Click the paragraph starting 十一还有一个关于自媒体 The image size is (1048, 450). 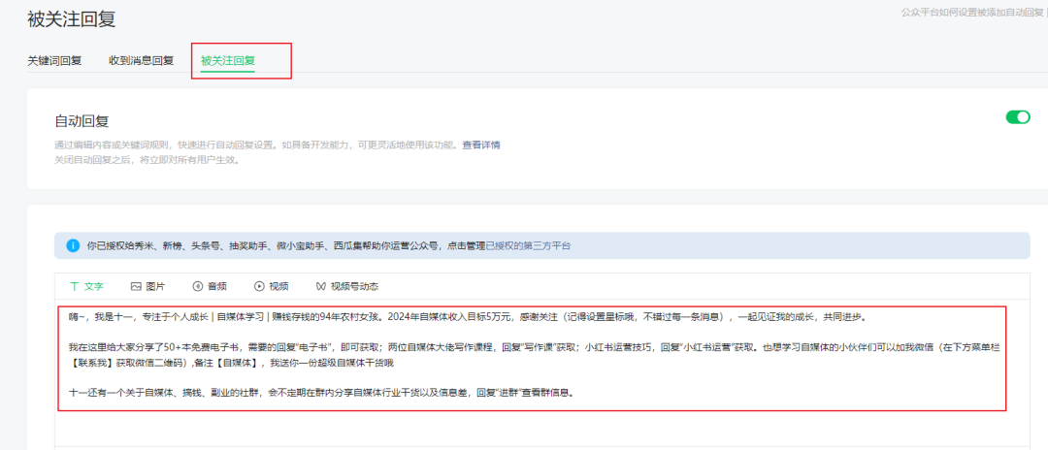[x=321, y=393]
